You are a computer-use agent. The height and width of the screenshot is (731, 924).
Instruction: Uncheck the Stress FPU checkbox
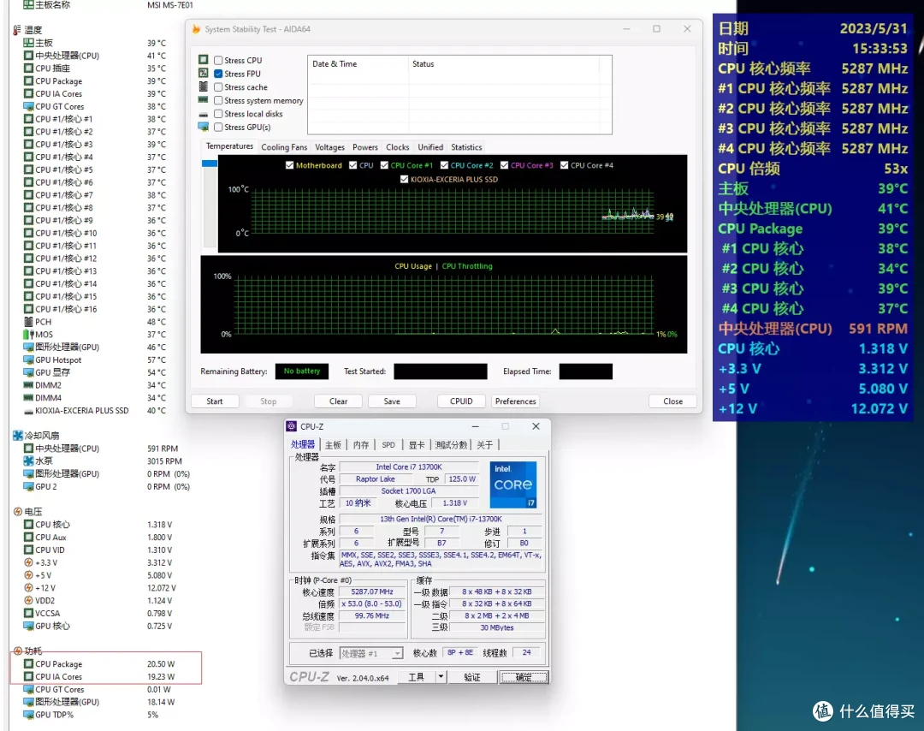[218, 74]
